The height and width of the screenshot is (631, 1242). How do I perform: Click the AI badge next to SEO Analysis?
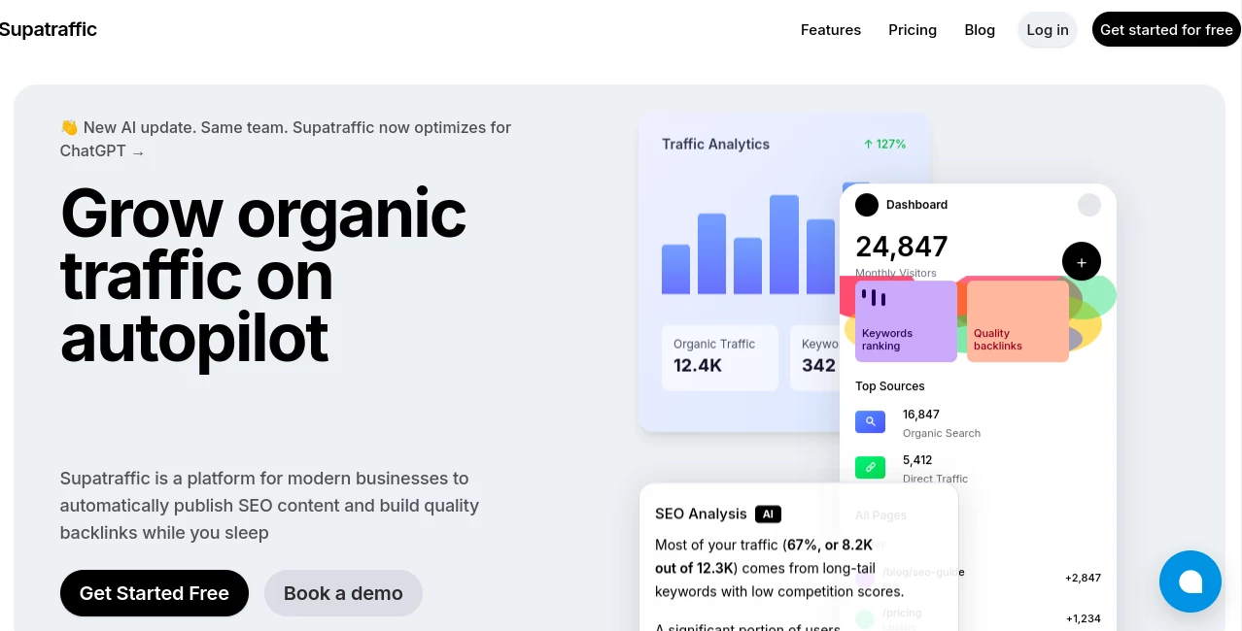768,514
